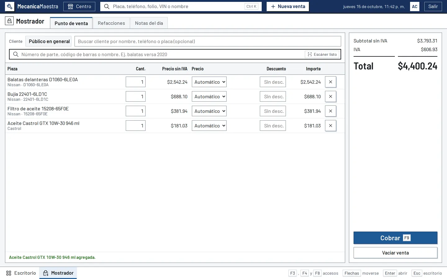Open the Centro branch selector

pos(79,7)
